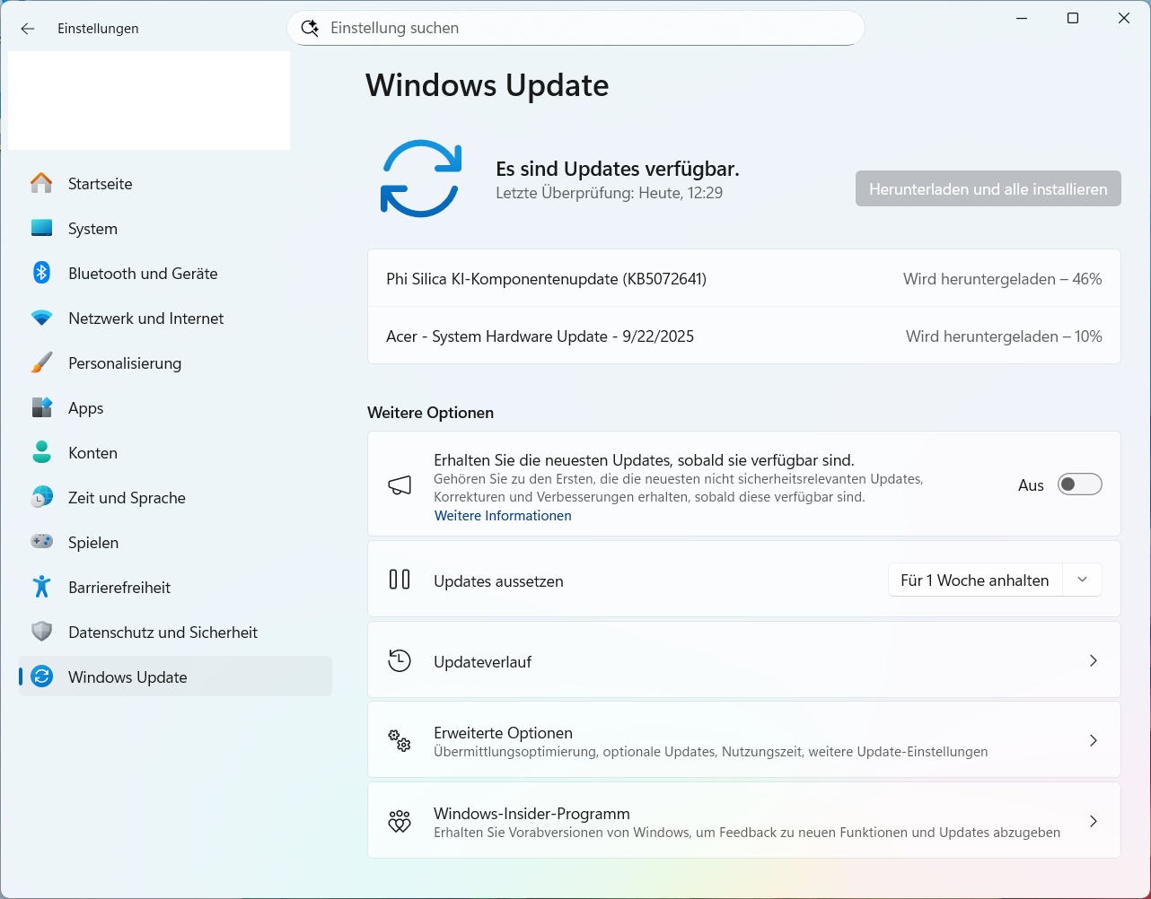Image resolution: width=1151 pixels, height=899 pixels.
Task: Open the Personalisierung section
Action: [175, 362]
